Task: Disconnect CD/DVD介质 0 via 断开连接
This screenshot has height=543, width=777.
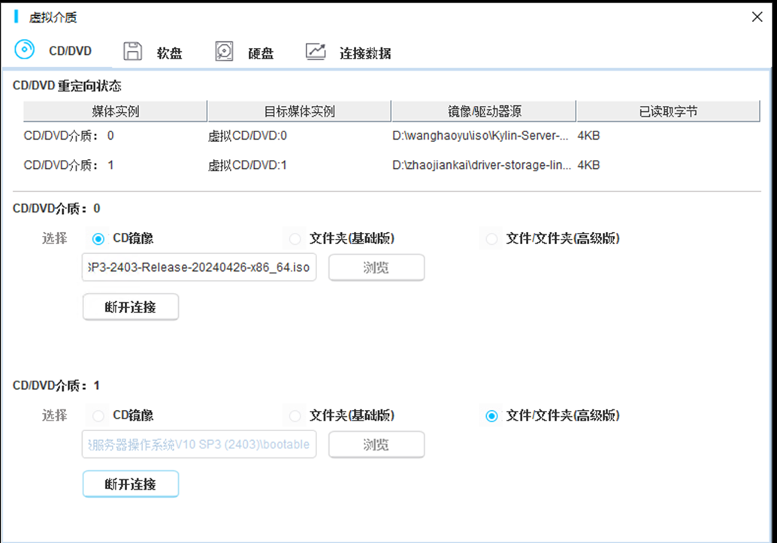Action: point(130,307)
